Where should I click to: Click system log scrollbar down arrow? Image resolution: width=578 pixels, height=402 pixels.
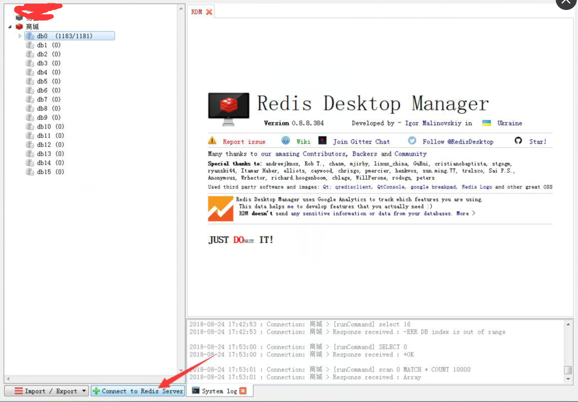pyautogui.click(x=568, y=379)
